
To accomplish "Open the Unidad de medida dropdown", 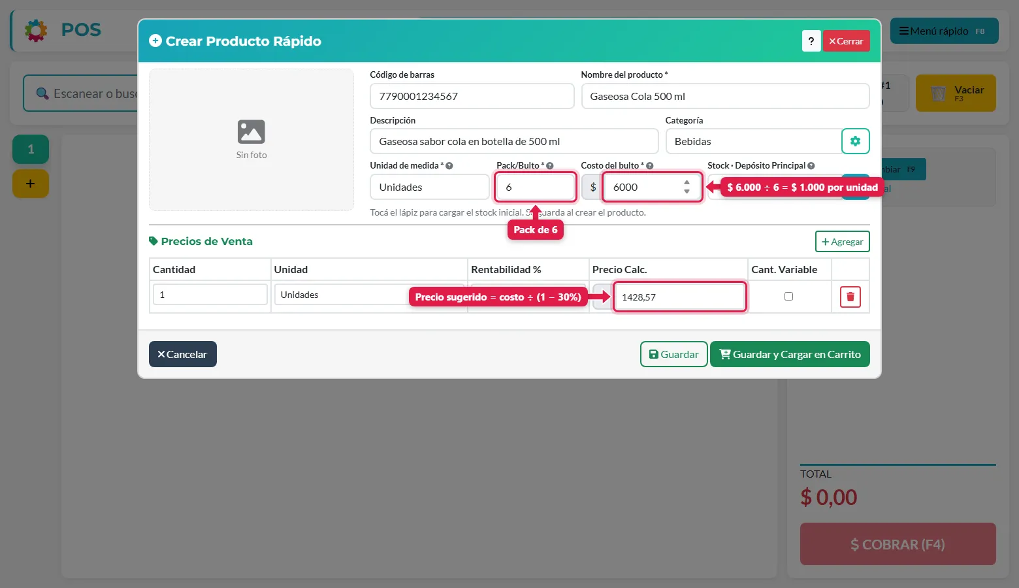I will click(x=429, y=187).
